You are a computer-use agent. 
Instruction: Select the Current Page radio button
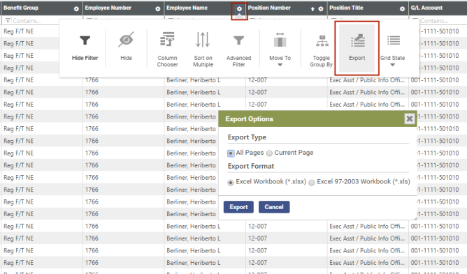[x=269, y=153]
